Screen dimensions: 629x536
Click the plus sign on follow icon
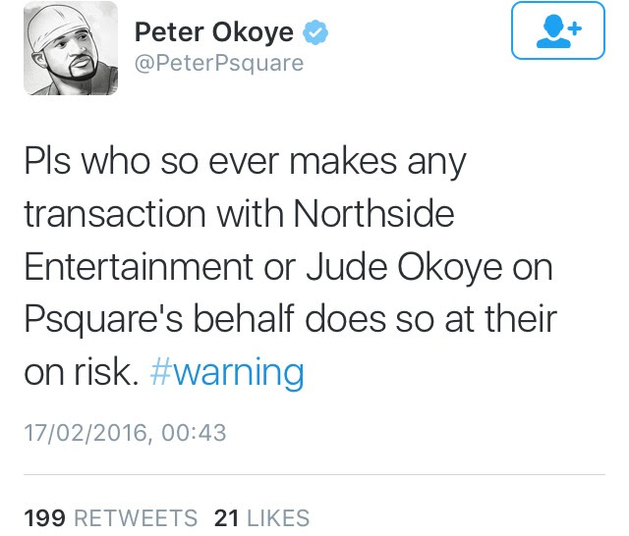pyautogui.click(x=575, y=28)
